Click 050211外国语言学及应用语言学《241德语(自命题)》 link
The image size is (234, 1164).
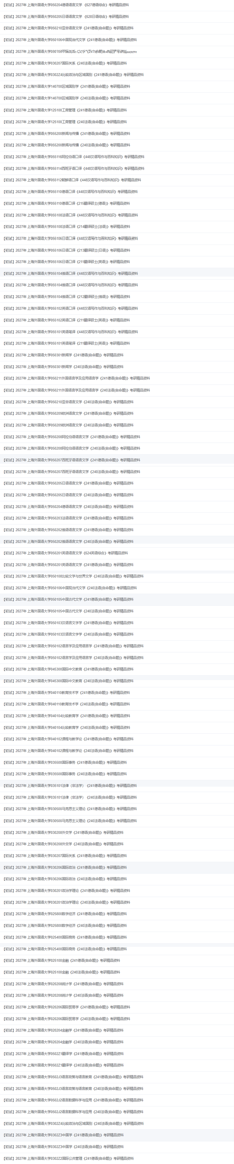[77, 378]
